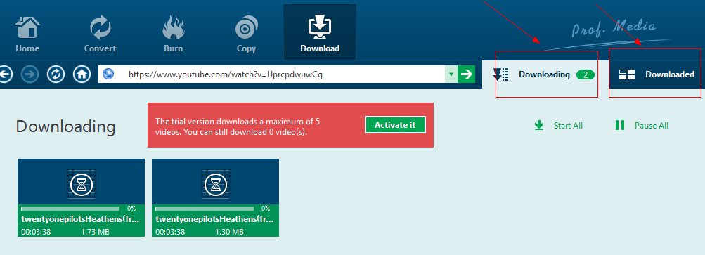Select the Download module tab
The height and width of the screenshot is (255, 705).
point(320,32)
